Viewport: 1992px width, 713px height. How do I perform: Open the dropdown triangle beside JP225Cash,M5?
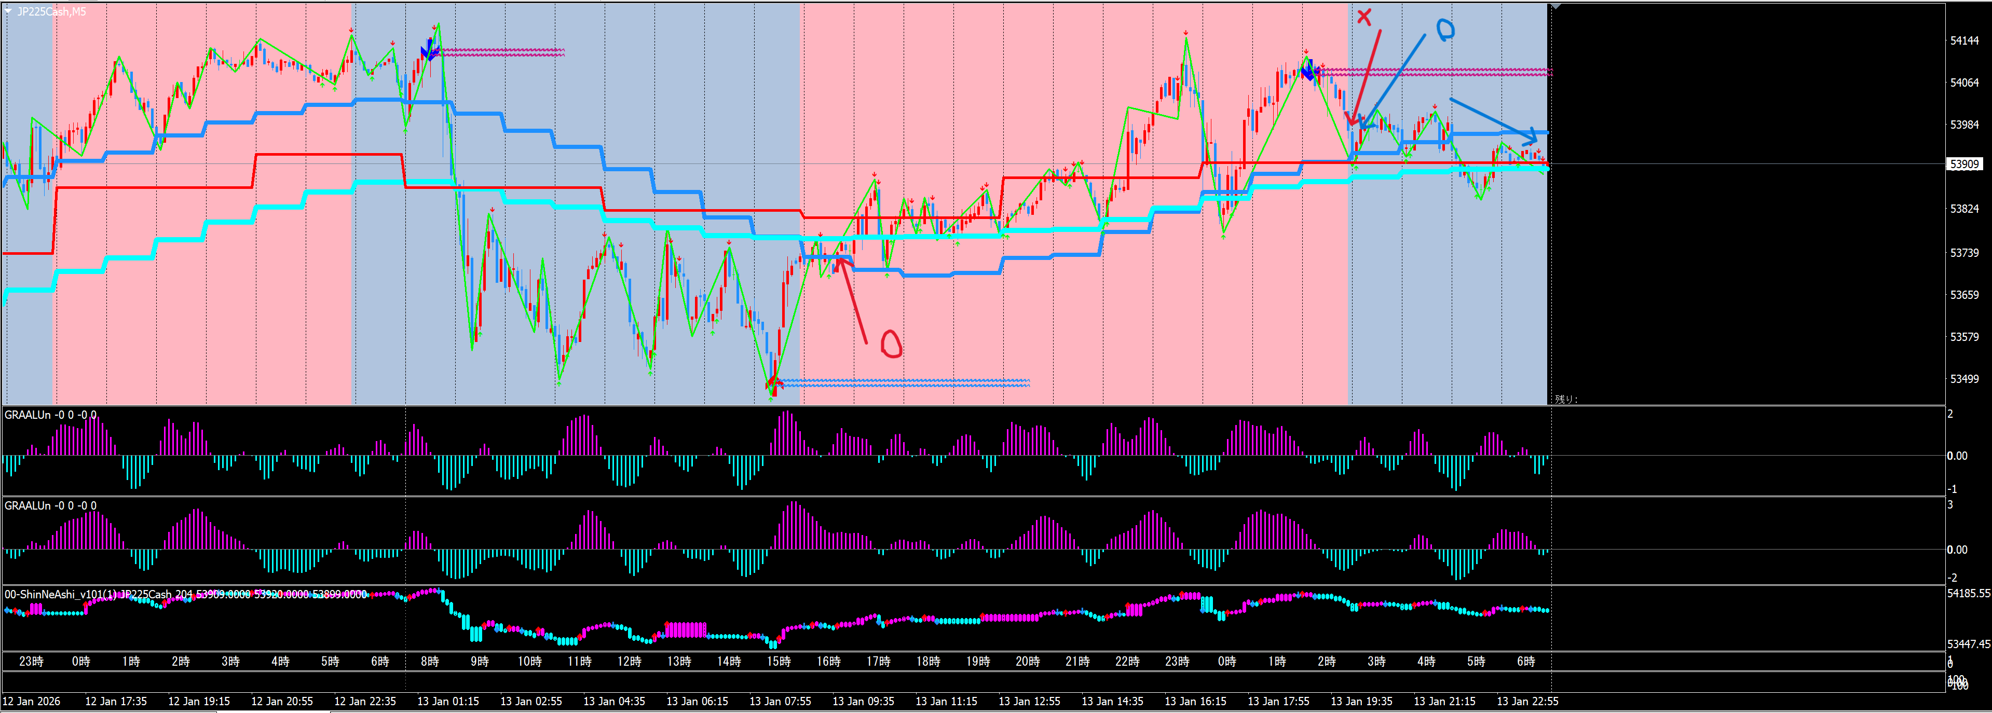[8, 11]
